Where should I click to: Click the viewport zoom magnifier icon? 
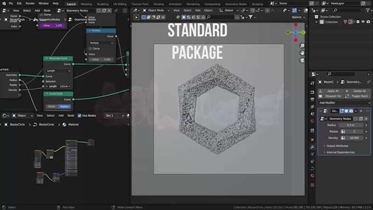302,46
